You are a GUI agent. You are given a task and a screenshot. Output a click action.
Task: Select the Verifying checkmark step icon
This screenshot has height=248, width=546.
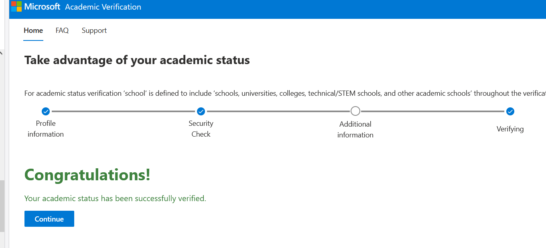510,111
